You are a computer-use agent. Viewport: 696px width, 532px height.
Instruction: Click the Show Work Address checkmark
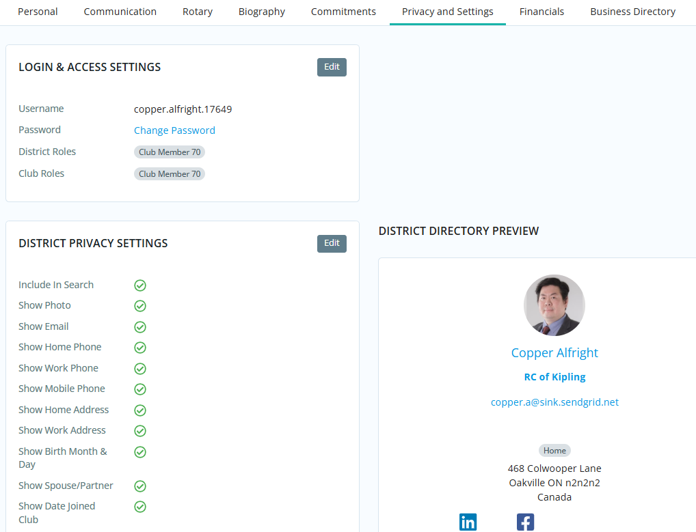(140, 431)
